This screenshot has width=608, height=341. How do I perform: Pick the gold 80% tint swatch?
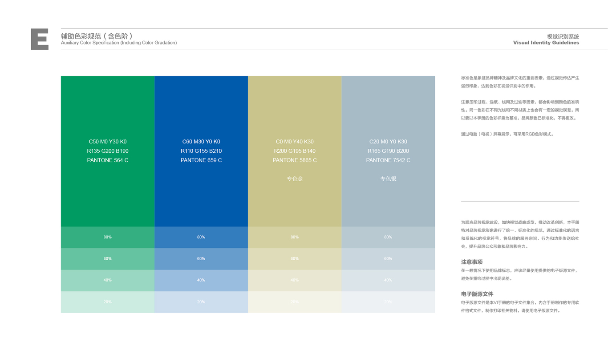295,237
